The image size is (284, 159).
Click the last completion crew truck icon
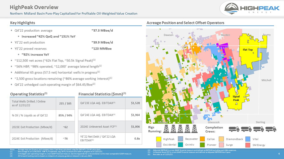point(271,129)
